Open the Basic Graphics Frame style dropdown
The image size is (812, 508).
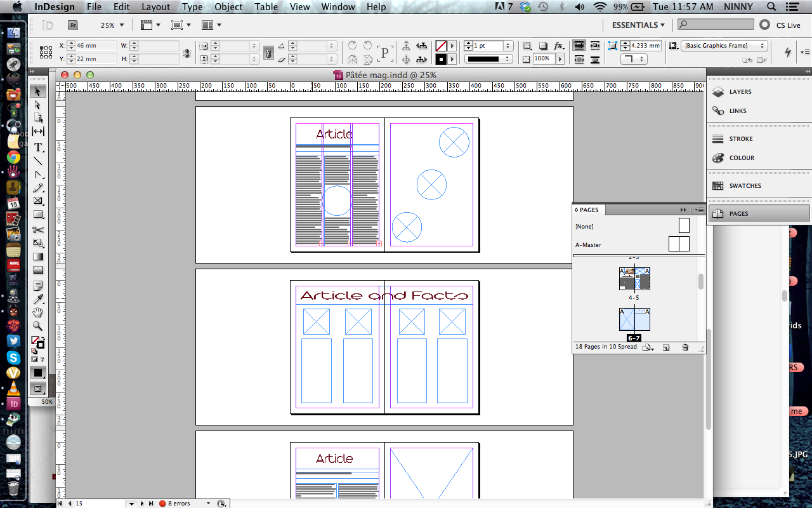click(724, 46)
